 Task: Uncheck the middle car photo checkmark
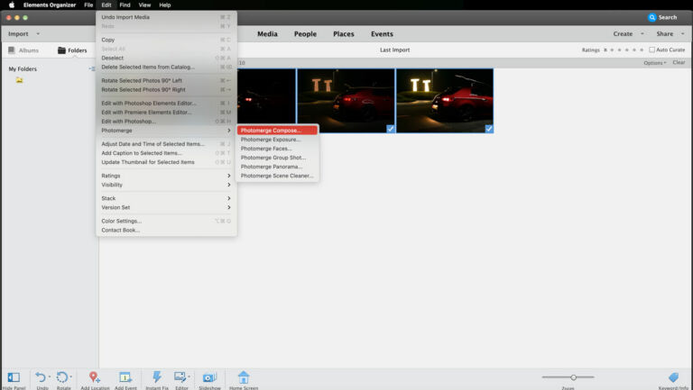click(x=390, y=129)
